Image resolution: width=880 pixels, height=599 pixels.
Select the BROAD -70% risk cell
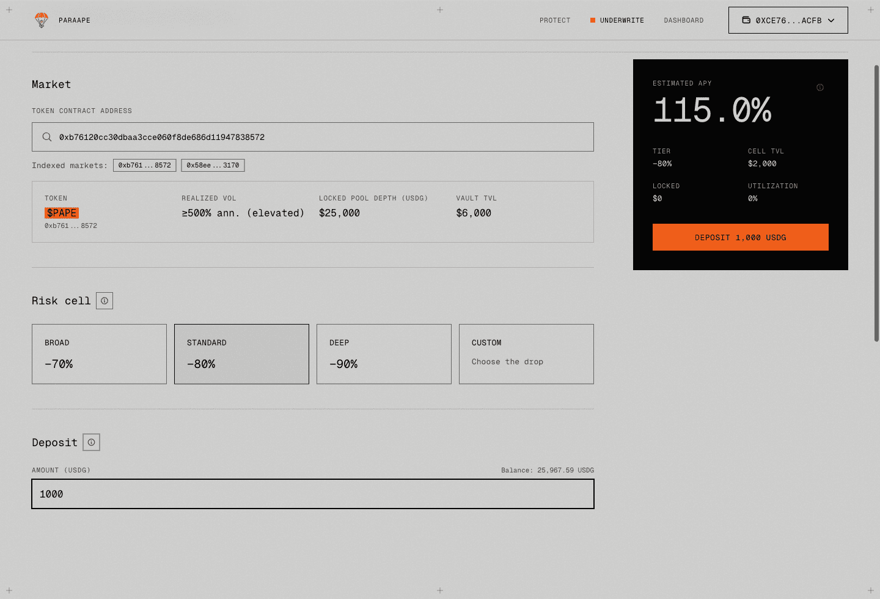(x=99, y=354)
